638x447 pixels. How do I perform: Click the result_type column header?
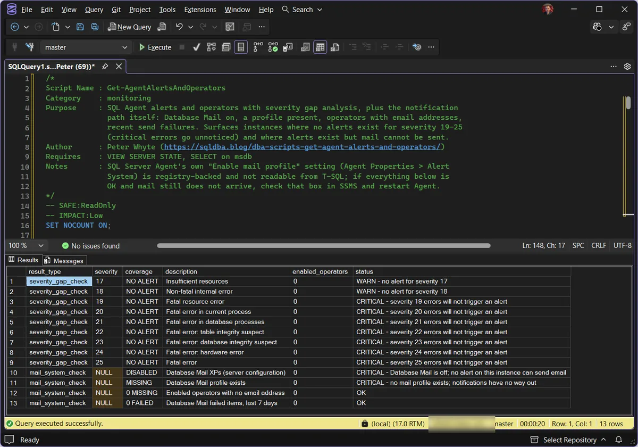tap(59, 271)
